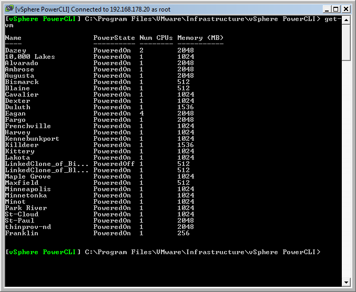The width and height of the screenshot is (356, 292).
Task: Click the PowerCLI console icon in title bar
Action: pyautogui.click(x=9, y=9)
